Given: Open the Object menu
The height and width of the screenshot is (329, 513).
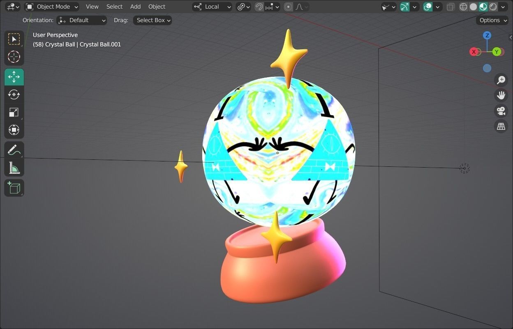Looking at the screenshot, I should click(x=157, y=7).
